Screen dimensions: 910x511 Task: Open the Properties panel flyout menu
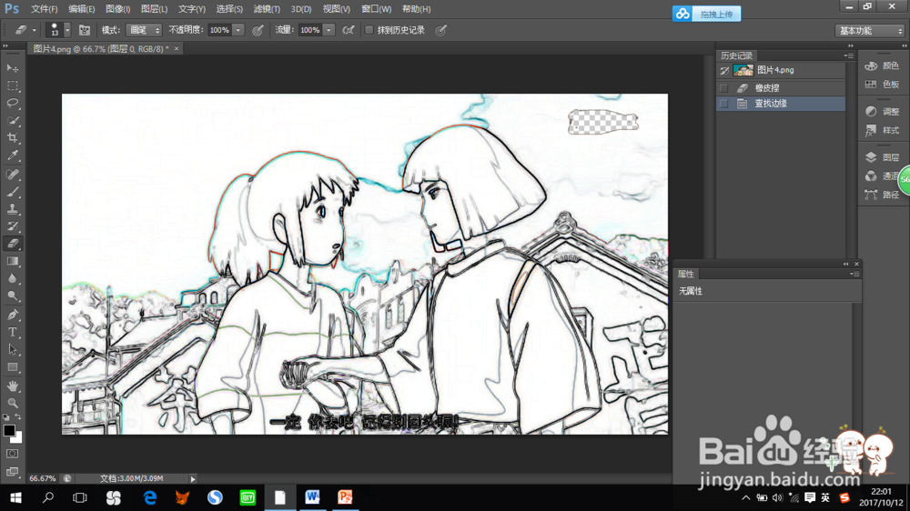coord(854,274)
